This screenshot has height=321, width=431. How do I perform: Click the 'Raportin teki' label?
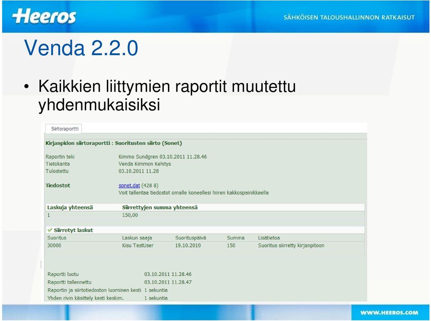pos(60,157)
